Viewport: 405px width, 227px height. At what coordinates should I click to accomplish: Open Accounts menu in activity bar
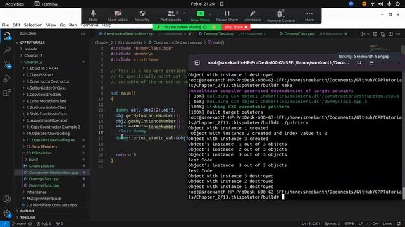[7, 199]
